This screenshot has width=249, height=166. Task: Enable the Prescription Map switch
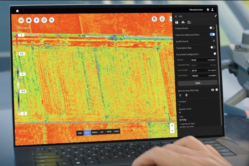213,47
